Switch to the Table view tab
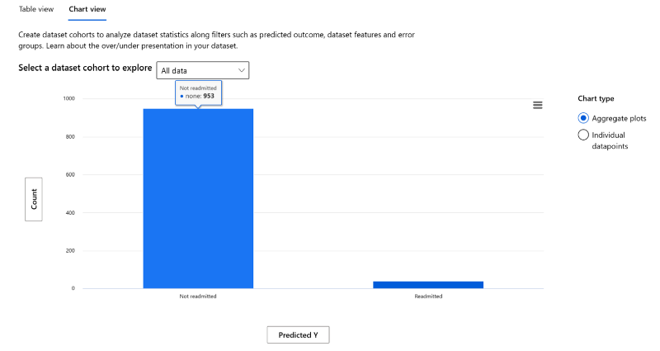 pyautogui.click(x=36, y=9)
